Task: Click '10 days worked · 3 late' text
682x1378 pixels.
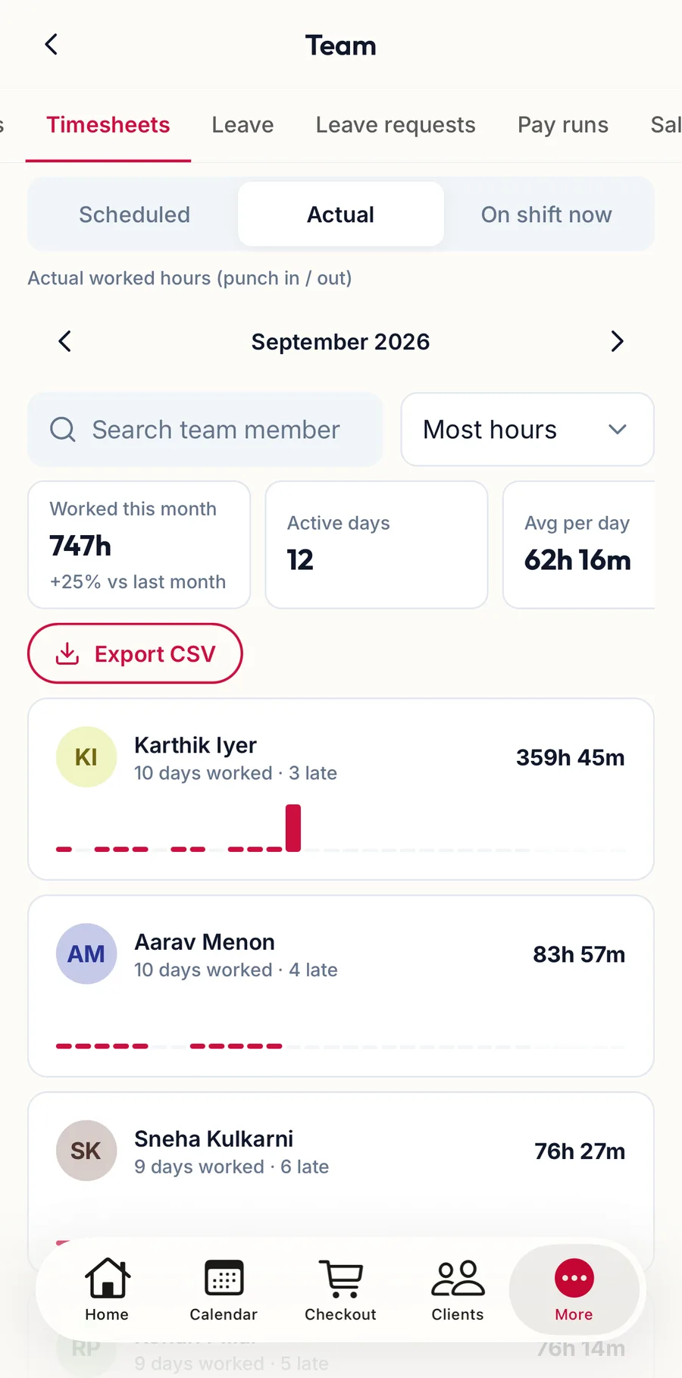Action: click(x=236, y=773)
